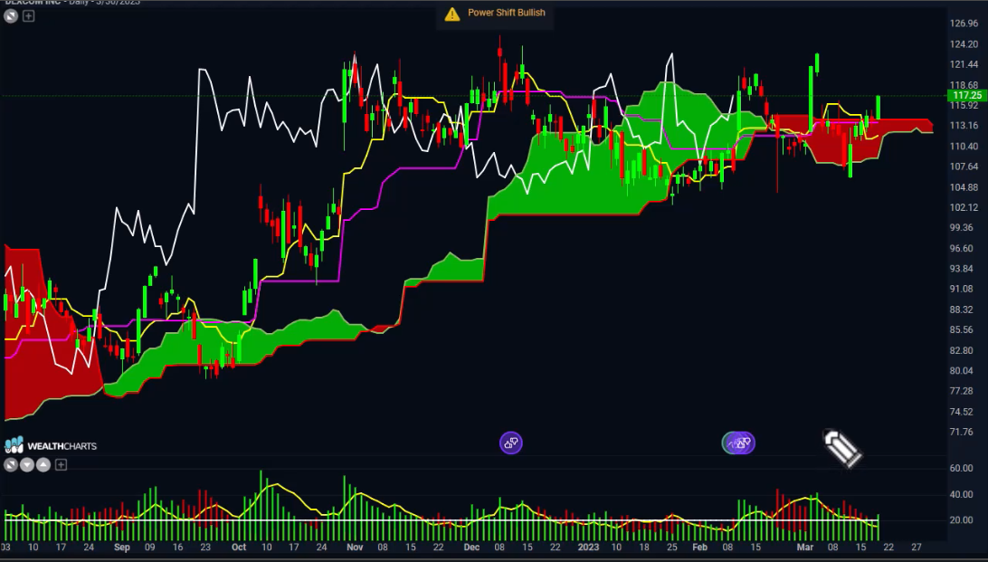Click the 104.88 price axis label
This screenshot has width=988, height=562.
point(964,187)
